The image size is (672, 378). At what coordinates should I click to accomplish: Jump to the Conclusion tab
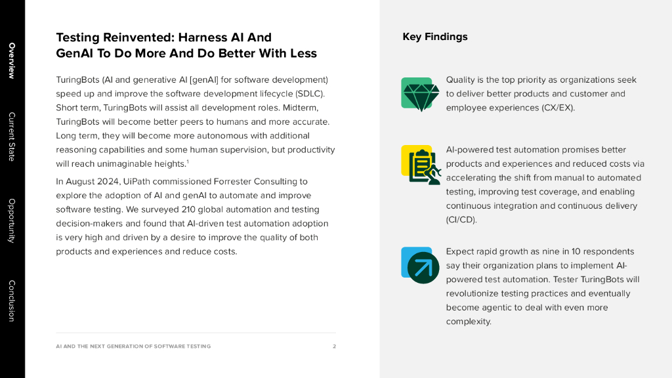point(12,301)
